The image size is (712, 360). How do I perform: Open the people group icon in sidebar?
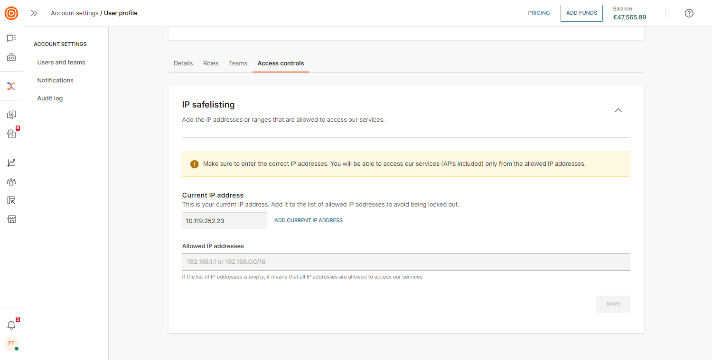11,182
